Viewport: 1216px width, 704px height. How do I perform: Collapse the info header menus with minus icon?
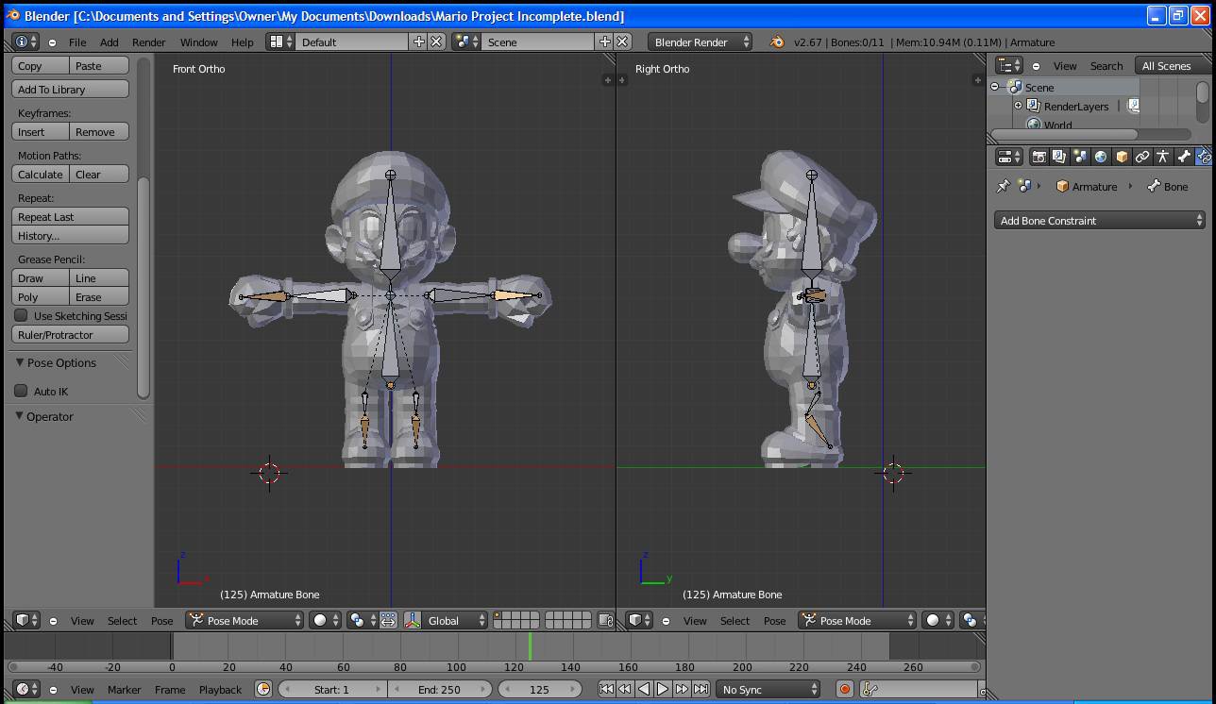[x=52, y=42]
